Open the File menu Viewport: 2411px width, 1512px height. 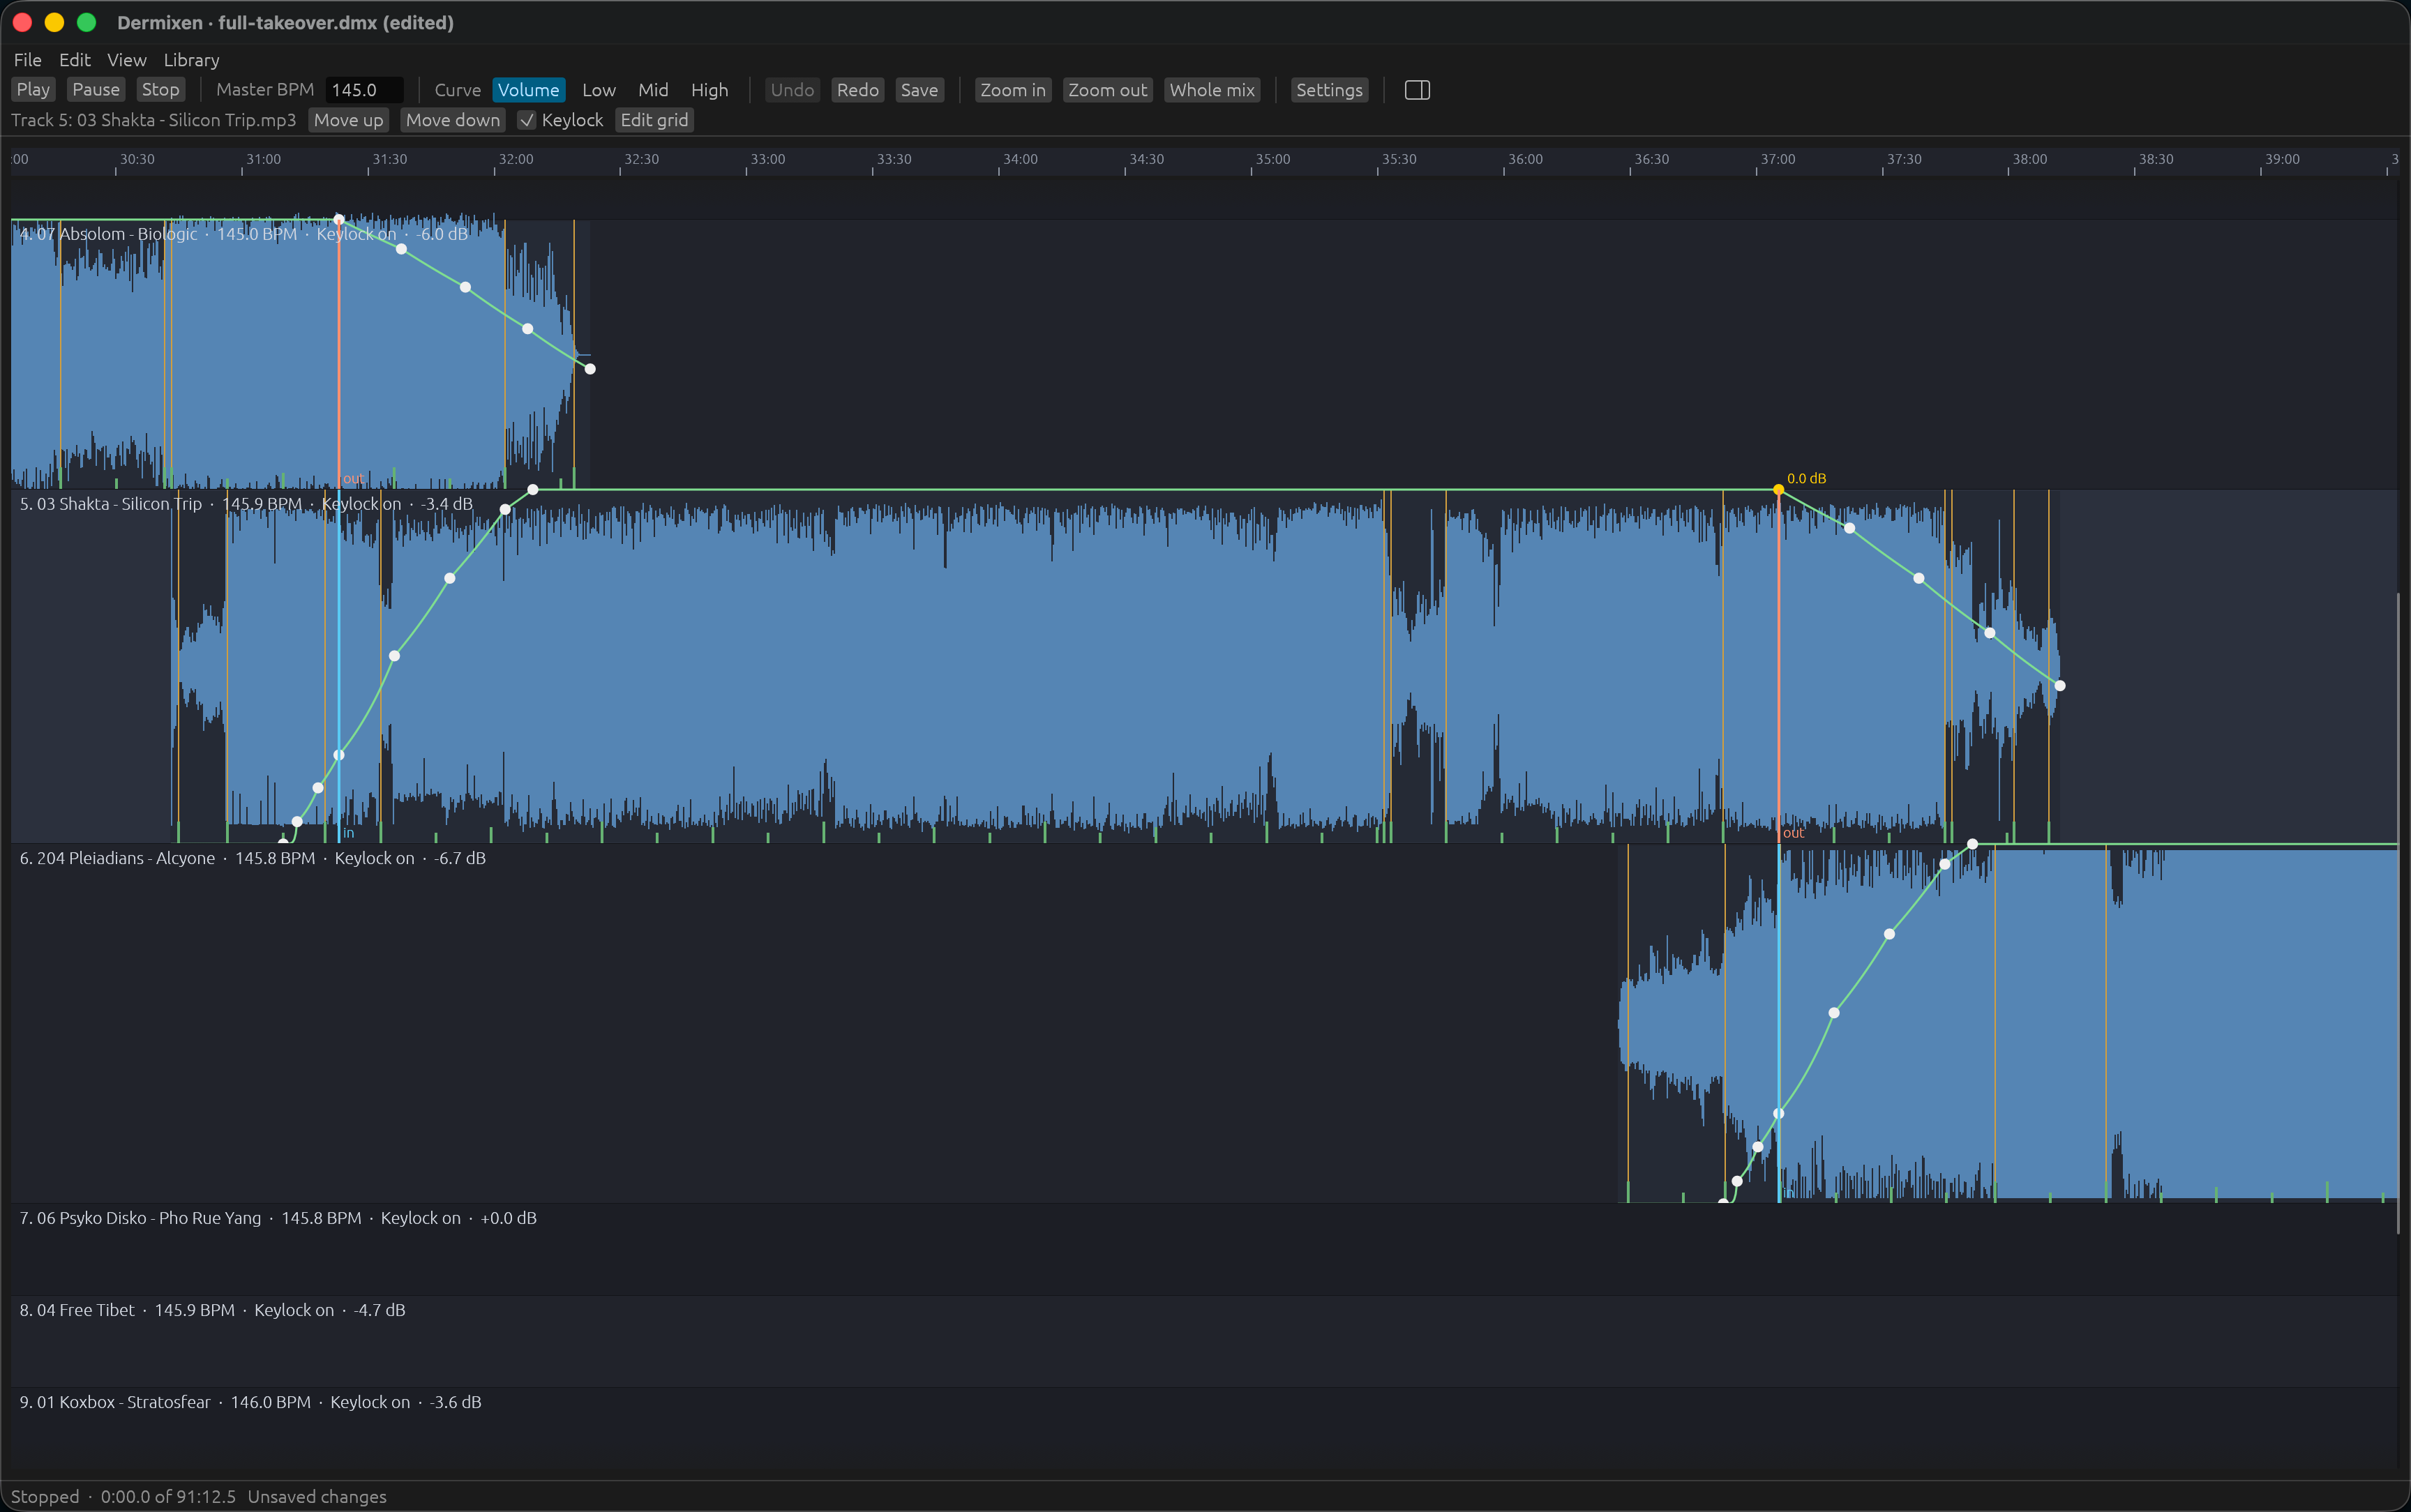pos(28,60)
